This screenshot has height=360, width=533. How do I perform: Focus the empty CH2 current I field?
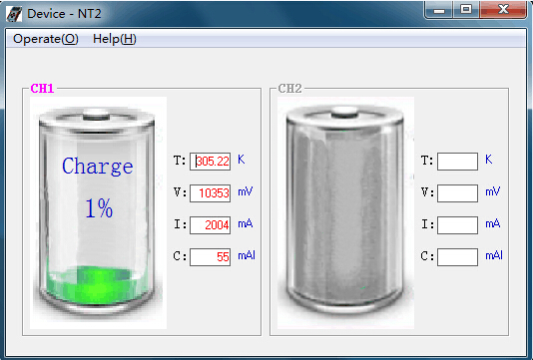click(x=457, y=225)
